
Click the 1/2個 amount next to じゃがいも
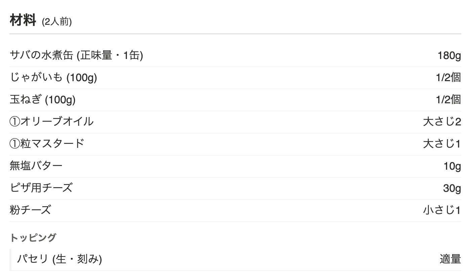click(448, 77)
